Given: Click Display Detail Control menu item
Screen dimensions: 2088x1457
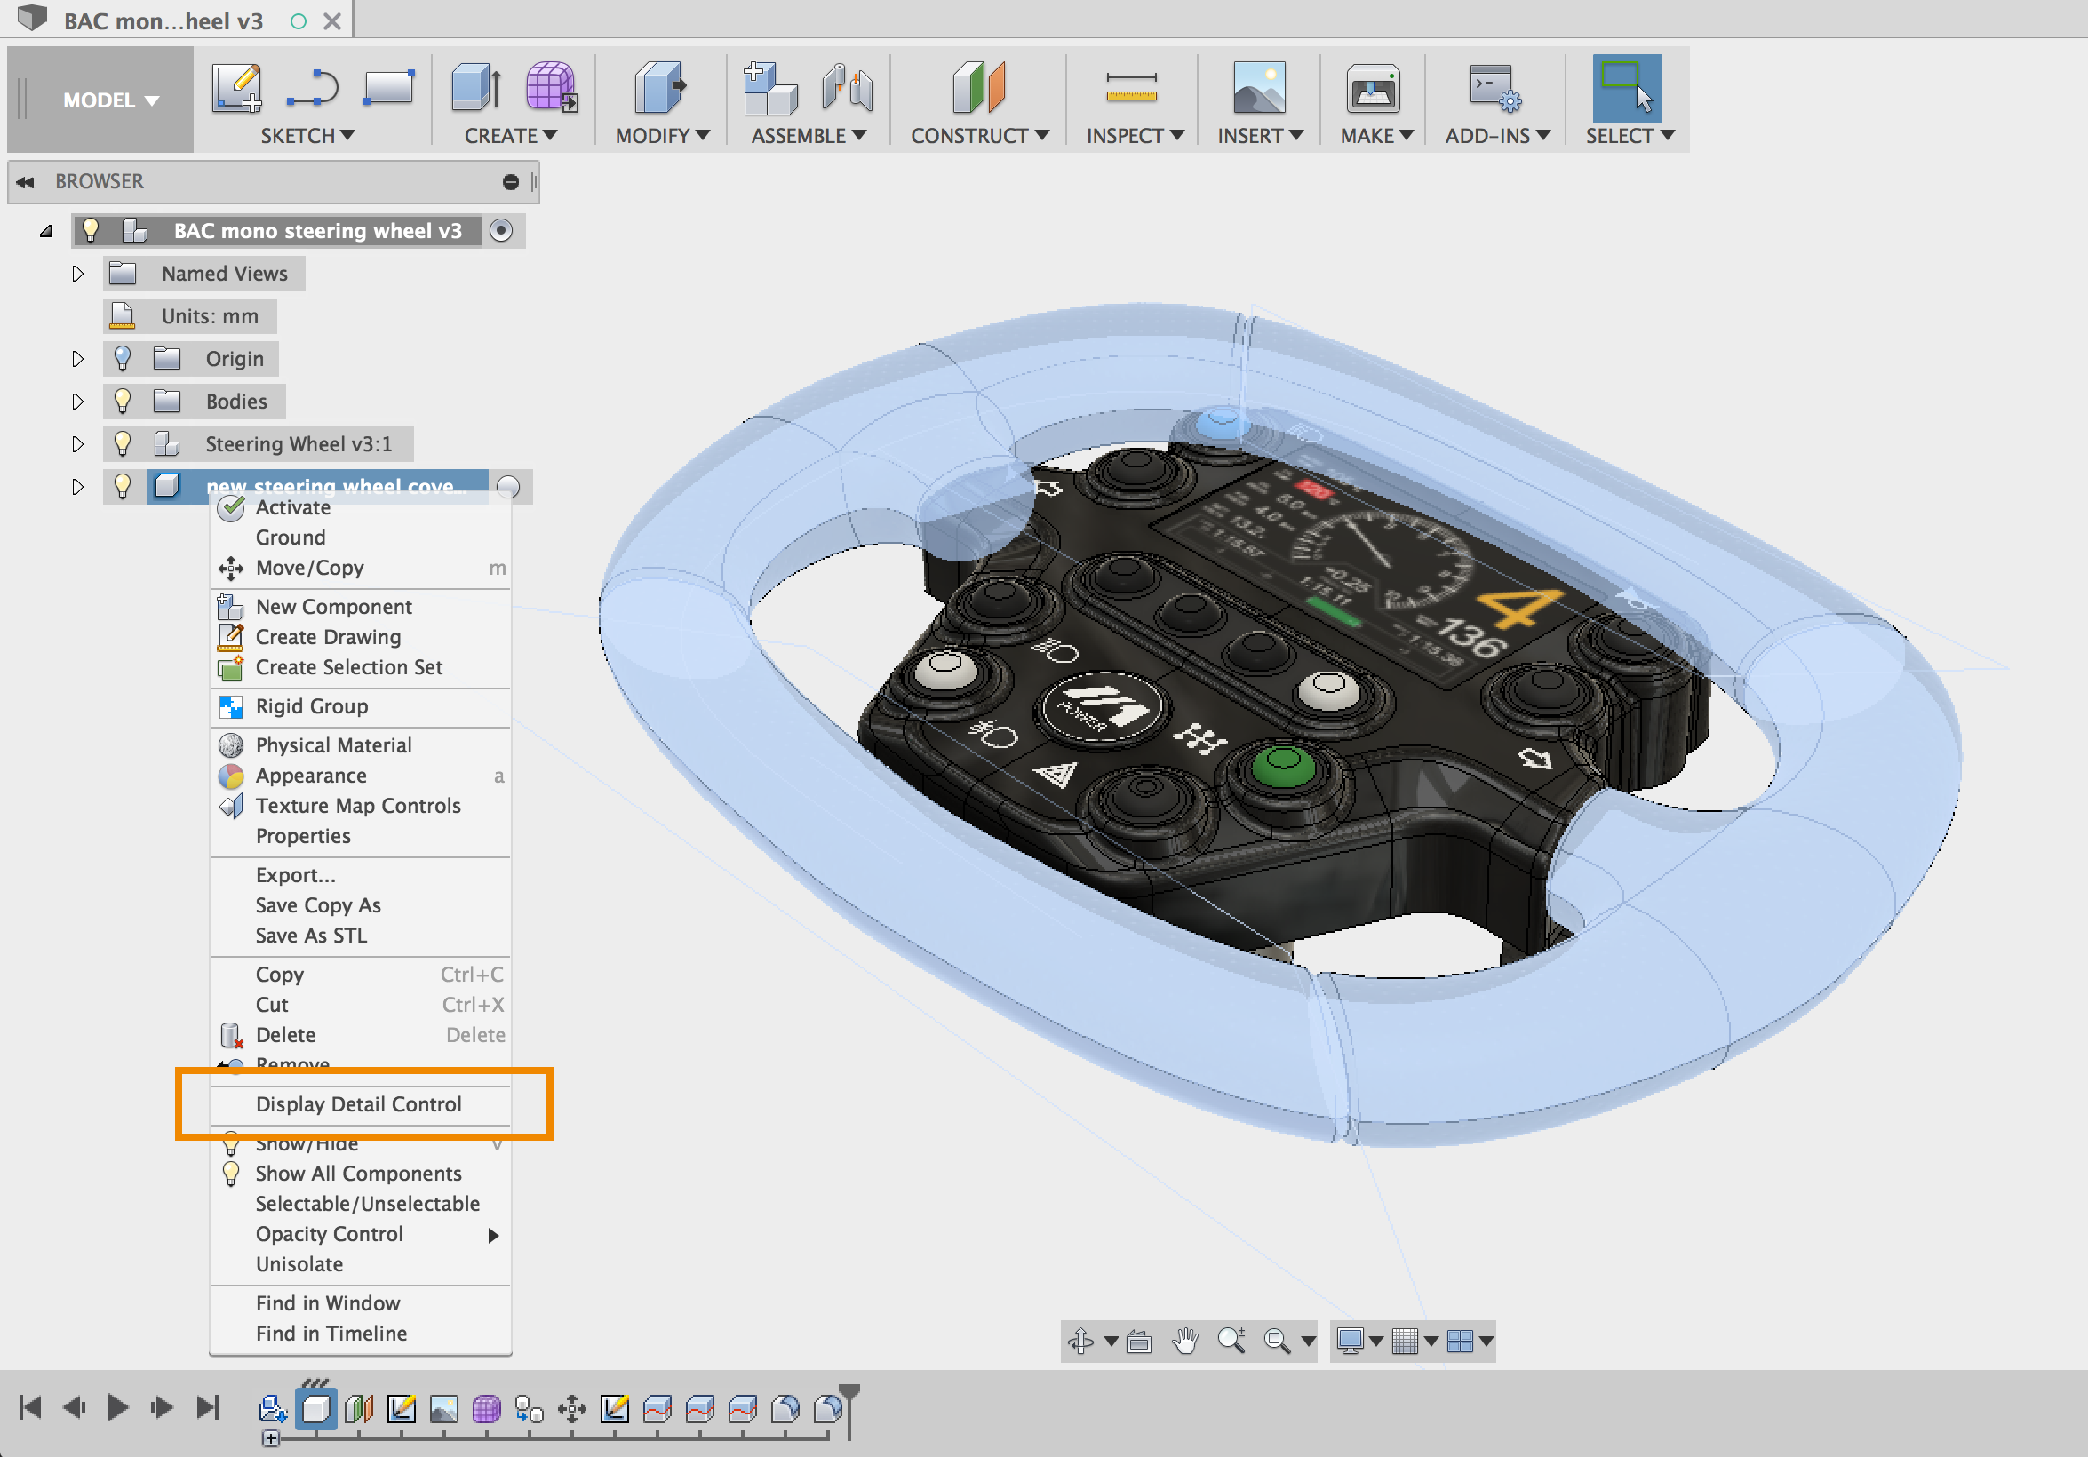Looking at the screenshot, I should coord(357,1104).
